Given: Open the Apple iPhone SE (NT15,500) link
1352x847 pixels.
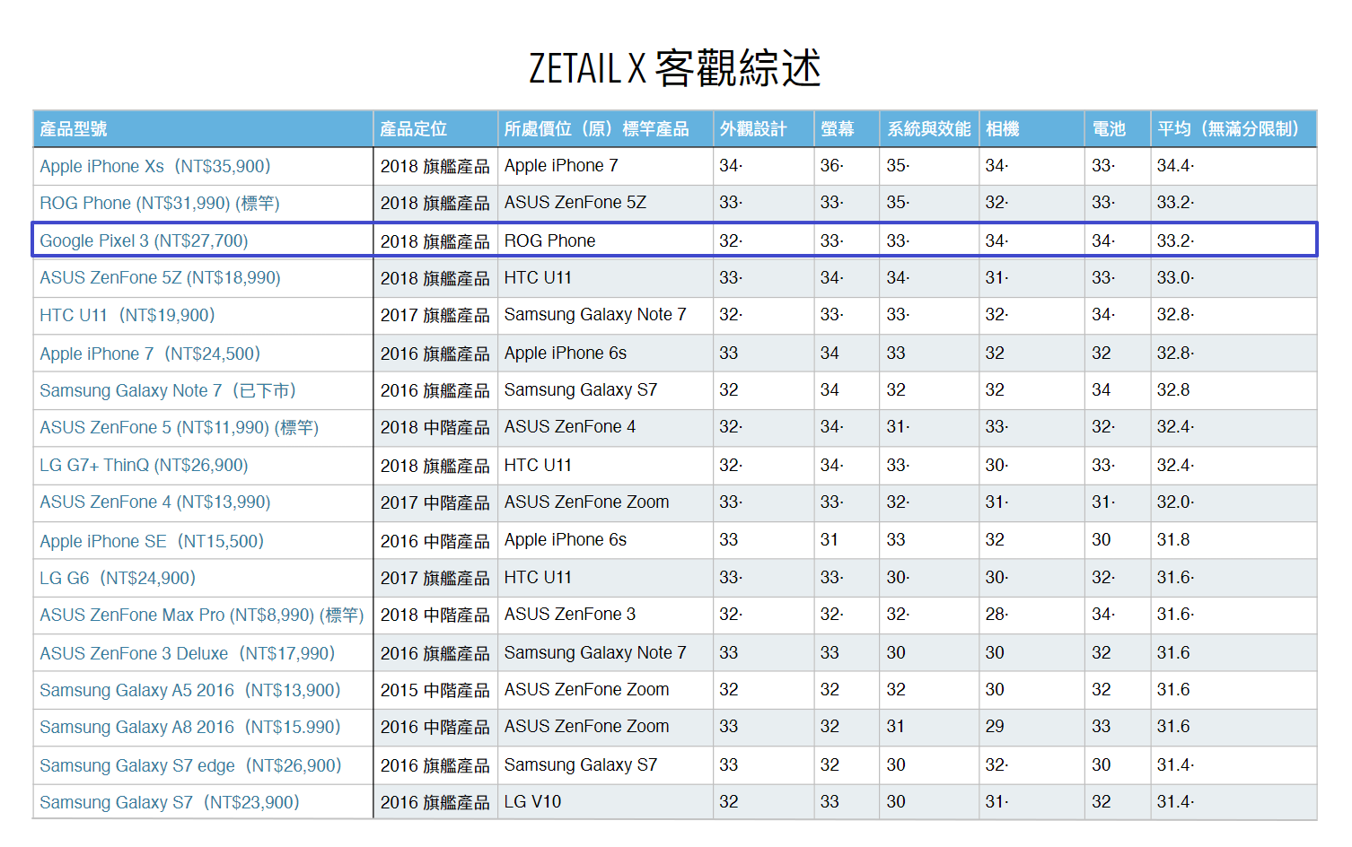Looking at the screenshot, I should 152,541.
